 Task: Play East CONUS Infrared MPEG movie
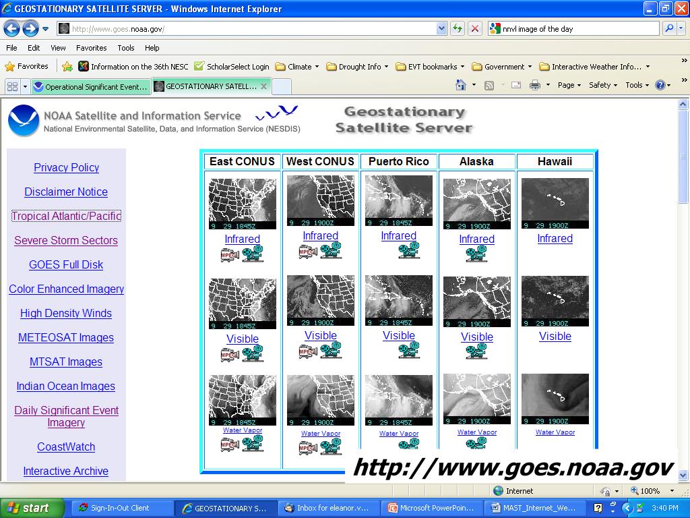point(230,255)
